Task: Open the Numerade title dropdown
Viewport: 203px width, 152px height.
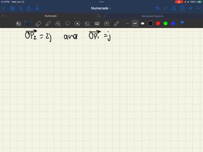Action: 101,8
